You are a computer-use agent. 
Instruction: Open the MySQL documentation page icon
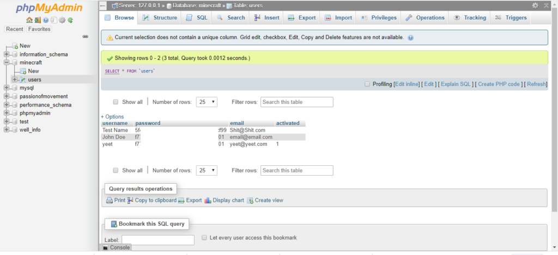(x=53, y=20)
